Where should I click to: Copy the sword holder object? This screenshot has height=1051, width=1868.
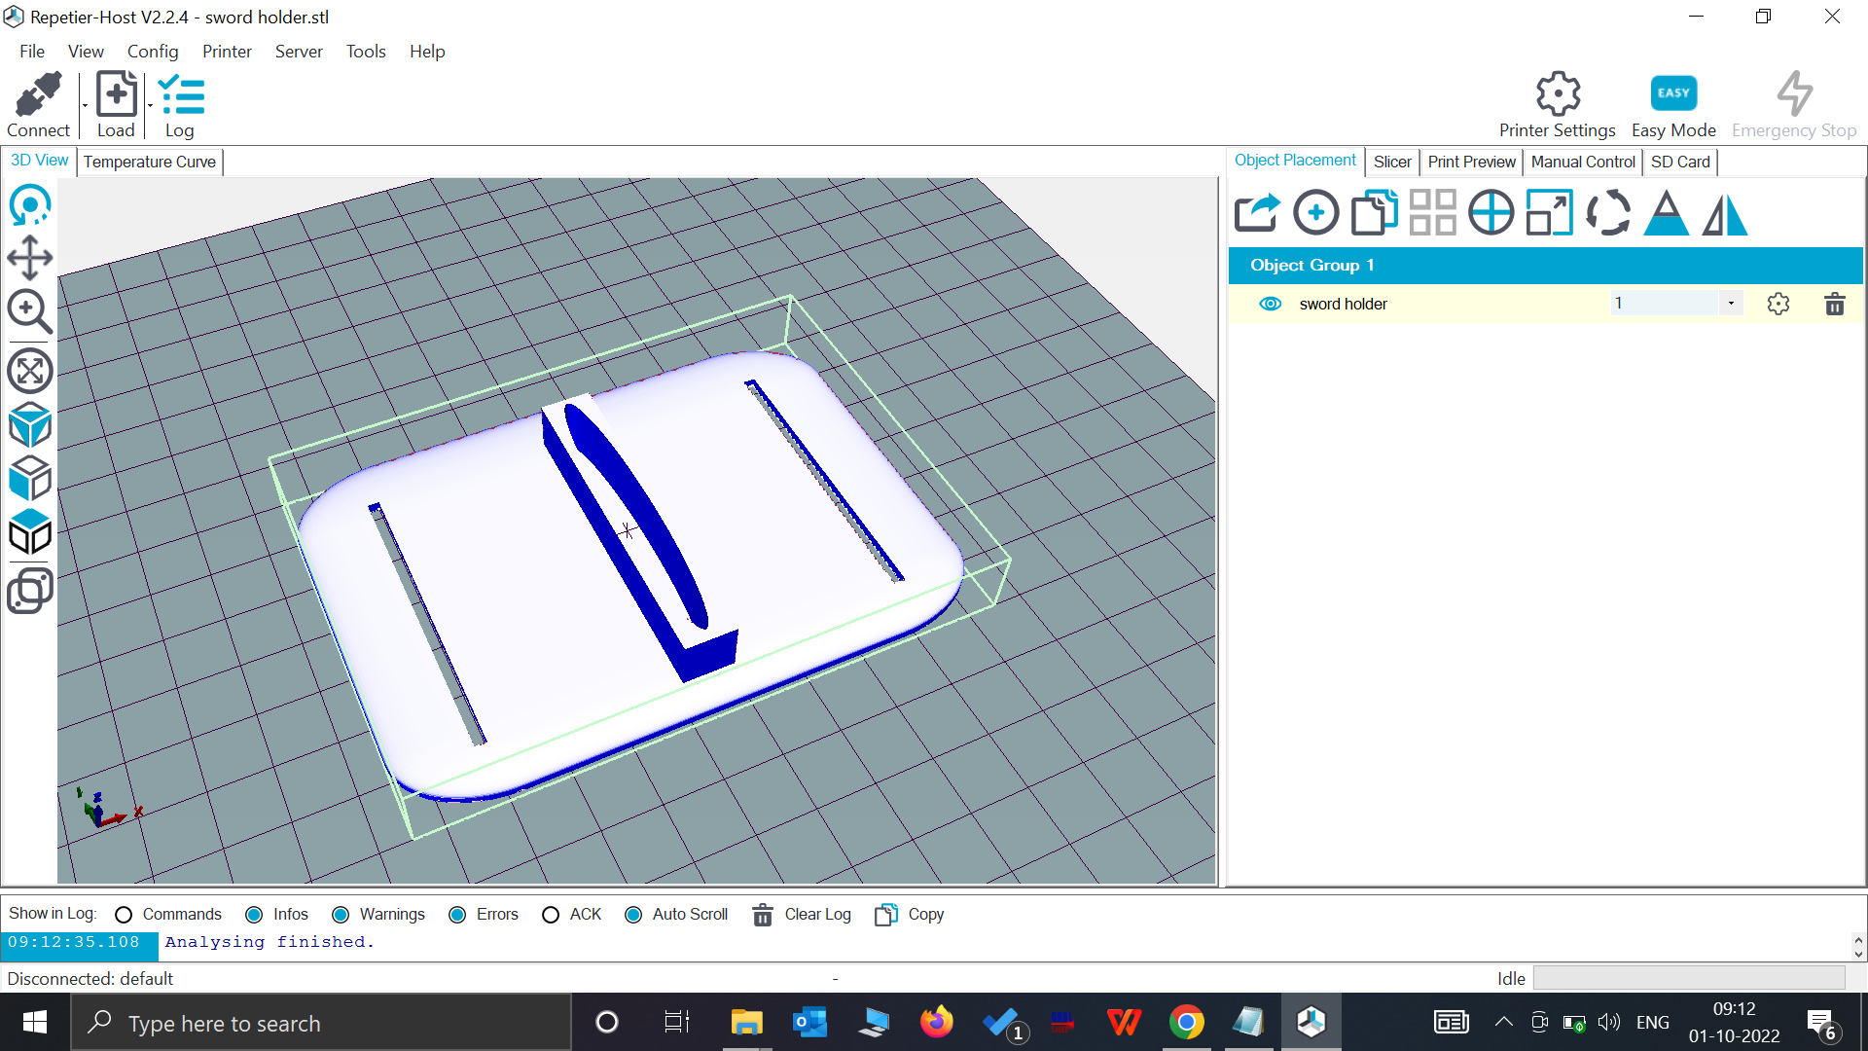pos(1374,212)
